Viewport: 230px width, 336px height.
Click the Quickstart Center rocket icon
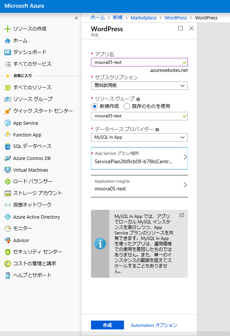[x=7, y=111]
